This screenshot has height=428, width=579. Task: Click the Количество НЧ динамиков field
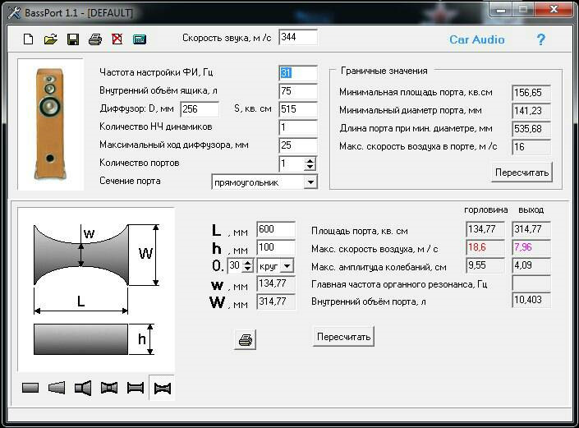298,127
